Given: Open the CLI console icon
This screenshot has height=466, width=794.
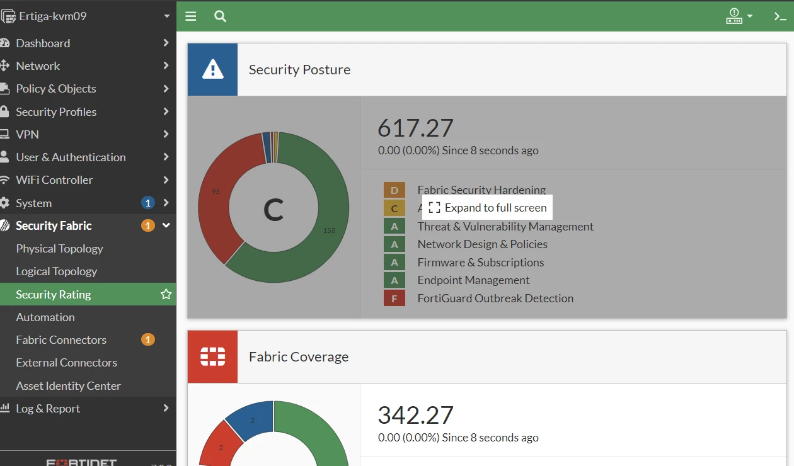Looking at the screenshot, I should click(x=780, y=16).
